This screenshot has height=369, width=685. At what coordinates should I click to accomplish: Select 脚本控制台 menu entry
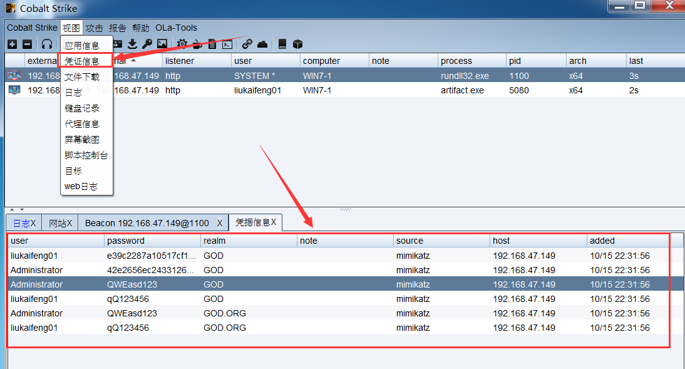coord(86,155)
